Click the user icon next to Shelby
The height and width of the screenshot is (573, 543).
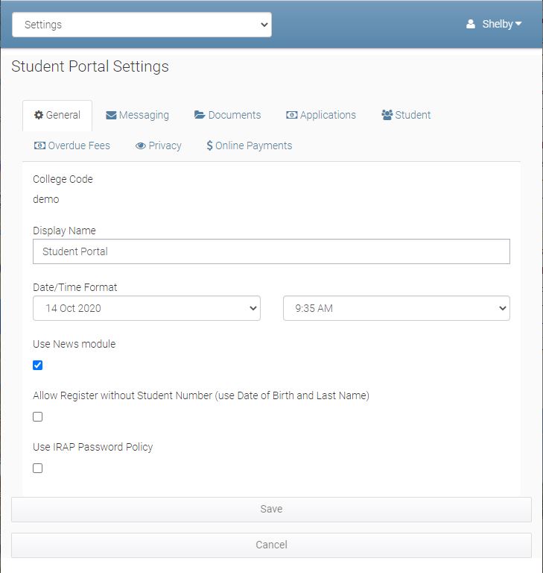click(x=471, y=24)
